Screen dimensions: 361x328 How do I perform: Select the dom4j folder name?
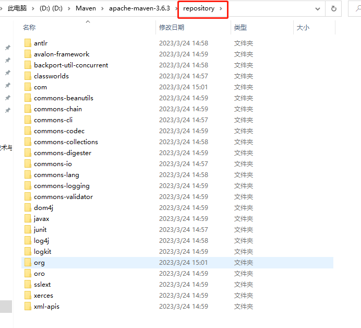point(43,208)
